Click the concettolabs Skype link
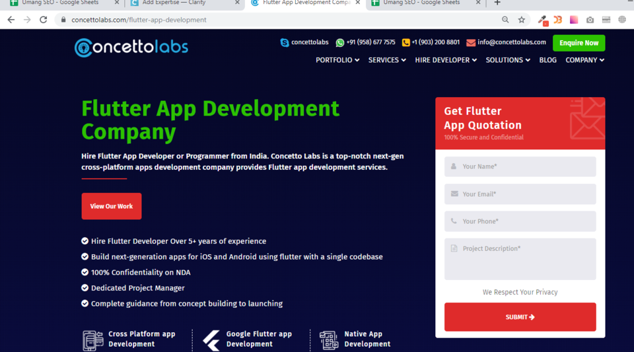 coord(310,42)
